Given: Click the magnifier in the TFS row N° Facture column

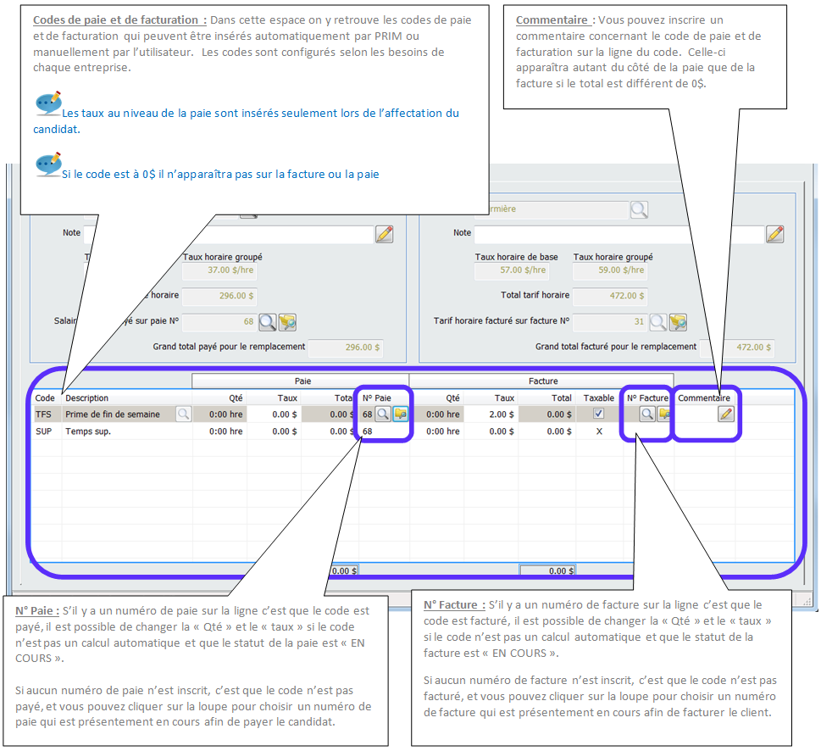Looking at the screenshot, I should [647, 414].
